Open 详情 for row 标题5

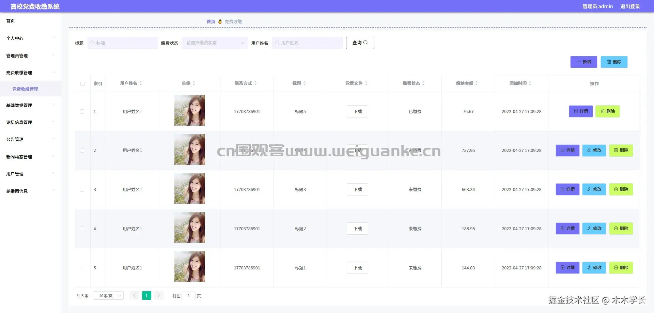pyautogui.click(x=581, y=111)
